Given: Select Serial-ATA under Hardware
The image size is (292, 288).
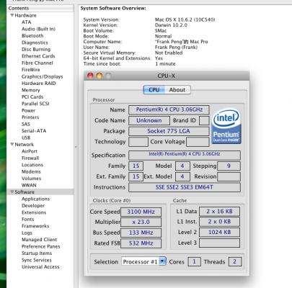Looking at the screenshot, I should [x=34, y=131].
